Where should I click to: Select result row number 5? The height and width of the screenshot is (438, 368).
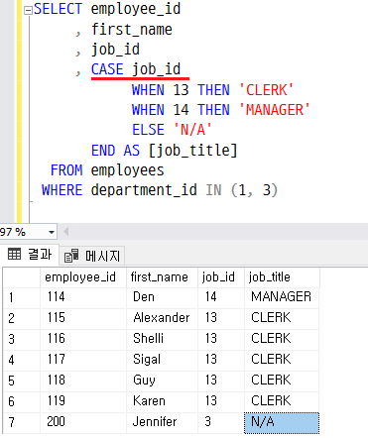pos(22,381)
